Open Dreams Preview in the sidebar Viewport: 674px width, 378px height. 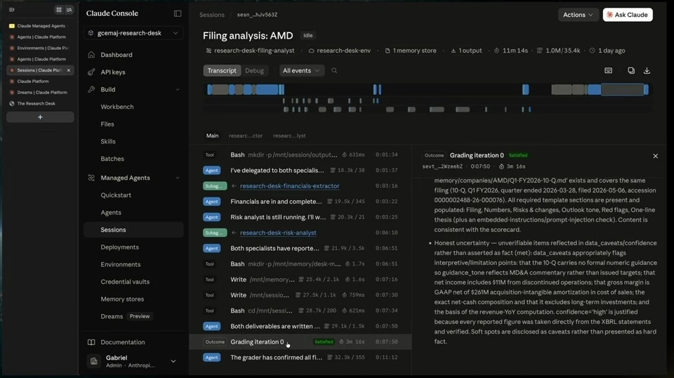(x=133, y=316)
